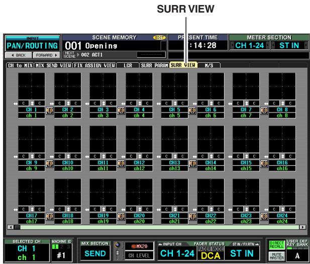The width and height of the screenshot is (310, 264).
Task: Switch to the CH to MIX tab
Action: tap(20, 65)
